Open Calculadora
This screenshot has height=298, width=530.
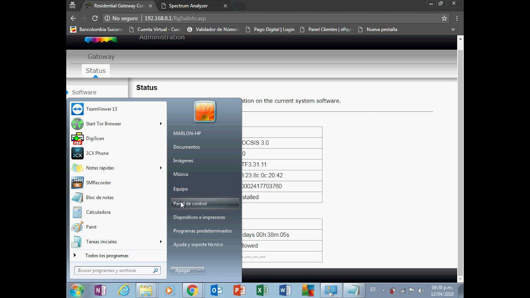[118, 212]
